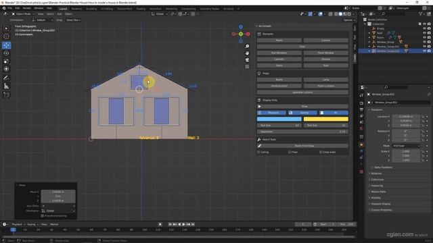Hide the Empty object via eye icon

click(x=424, y=28)
